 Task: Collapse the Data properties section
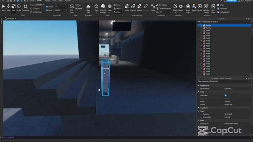(x=199, y=92)
